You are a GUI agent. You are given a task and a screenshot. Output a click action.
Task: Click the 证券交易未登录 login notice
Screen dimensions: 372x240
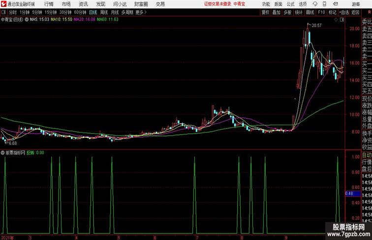tap(217, 4)
